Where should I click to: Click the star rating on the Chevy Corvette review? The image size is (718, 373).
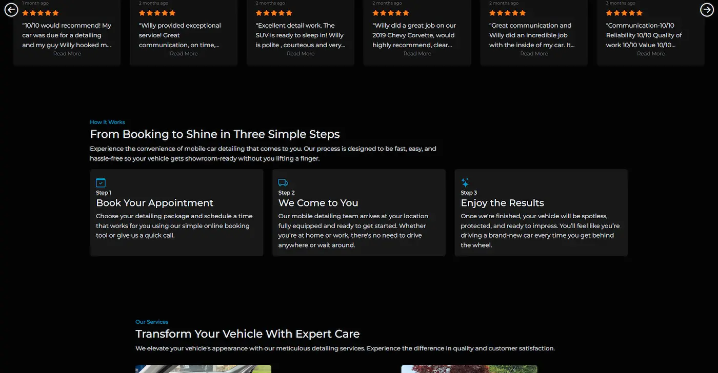tap(391, 13)
